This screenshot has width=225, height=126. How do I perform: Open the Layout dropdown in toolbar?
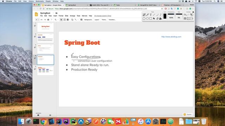[97, 20]
